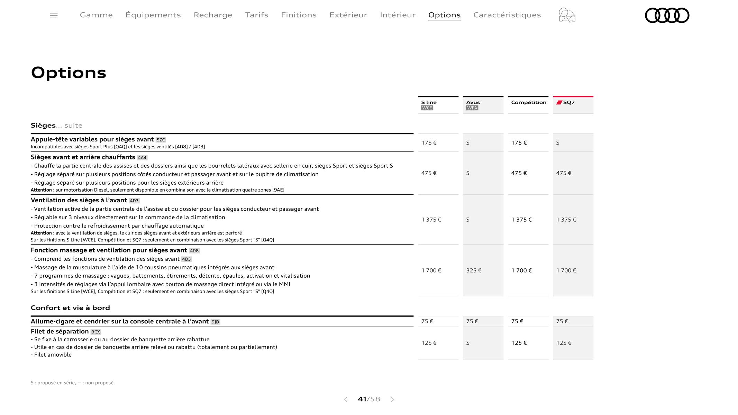Select the Tarifs tab
738x415 pixels.
[x=257, y=15]
